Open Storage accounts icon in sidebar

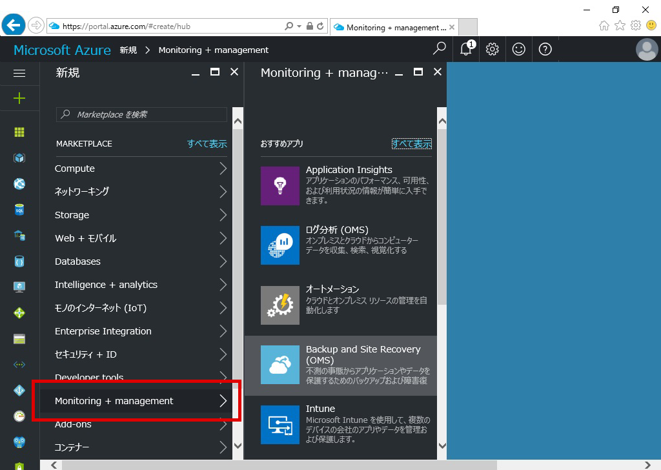tap(19, 339)
